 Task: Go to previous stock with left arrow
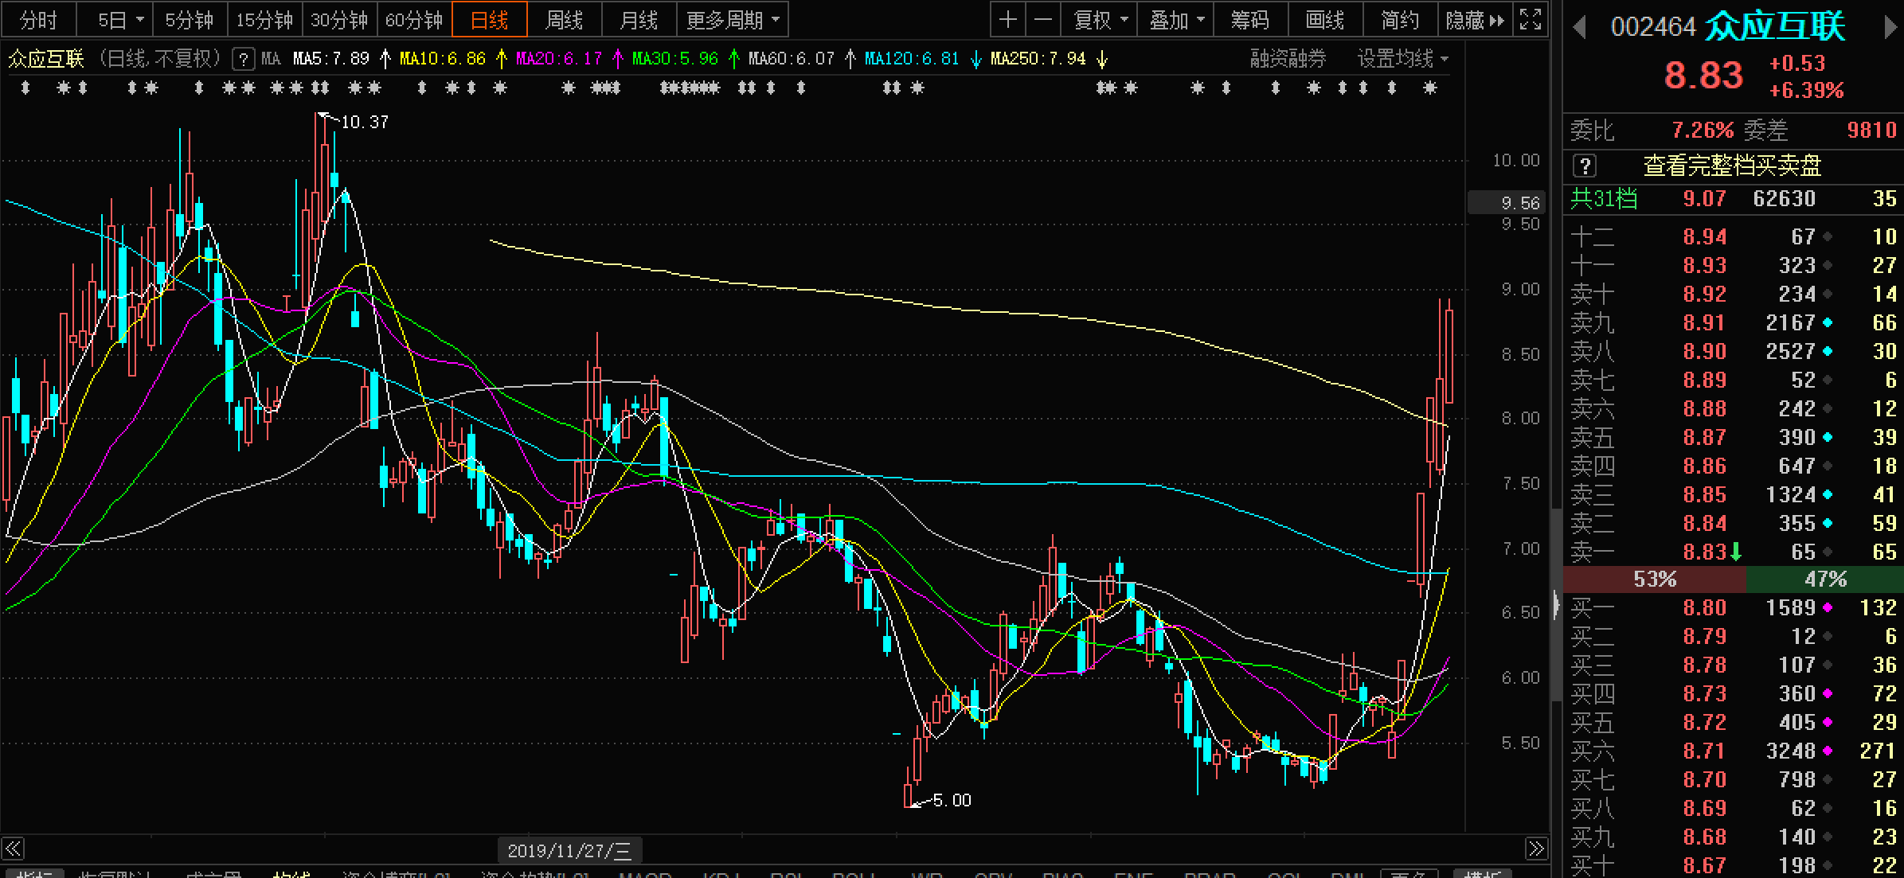tap(1580, 28)
